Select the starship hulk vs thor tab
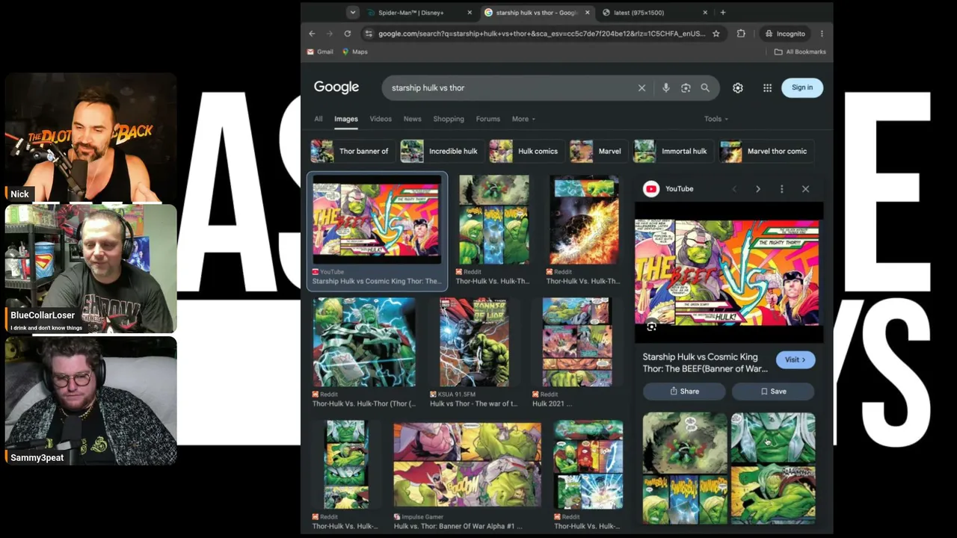 point(537,13)
